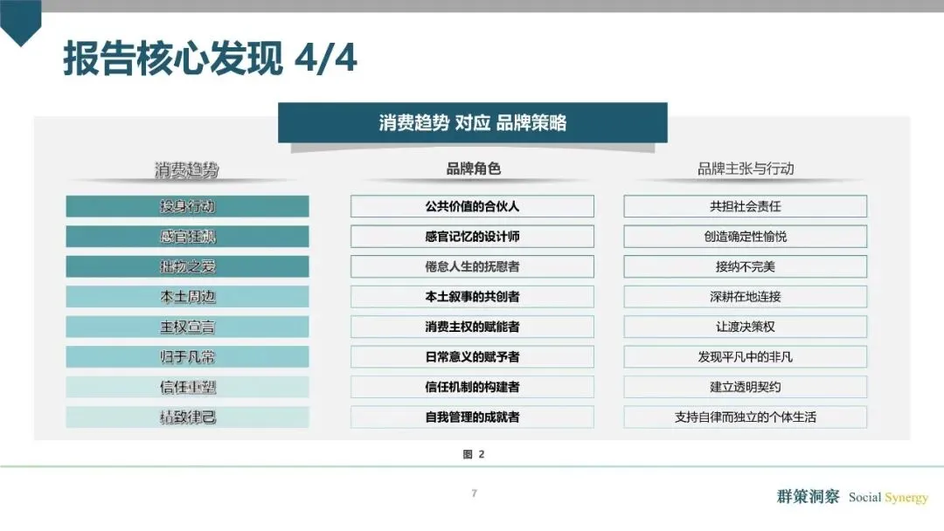Select the 信任重塑 trend box

point(188,387)
